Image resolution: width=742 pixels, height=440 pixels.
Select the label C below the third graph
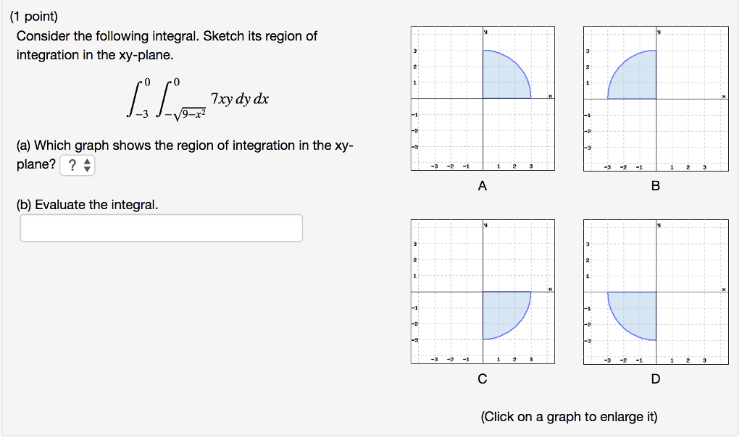(482, 378)
